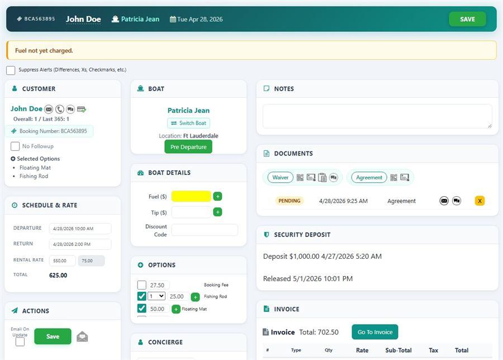Click the Switch Boat button

(189, 123)
